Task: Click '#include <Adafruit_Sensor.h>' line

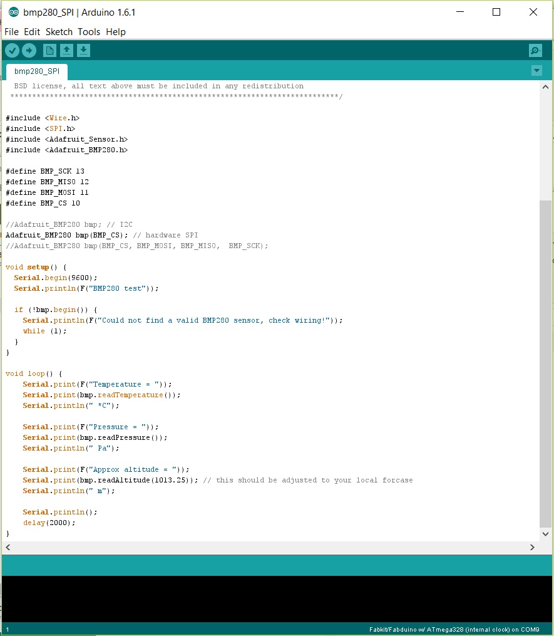Action: [67, 139]
